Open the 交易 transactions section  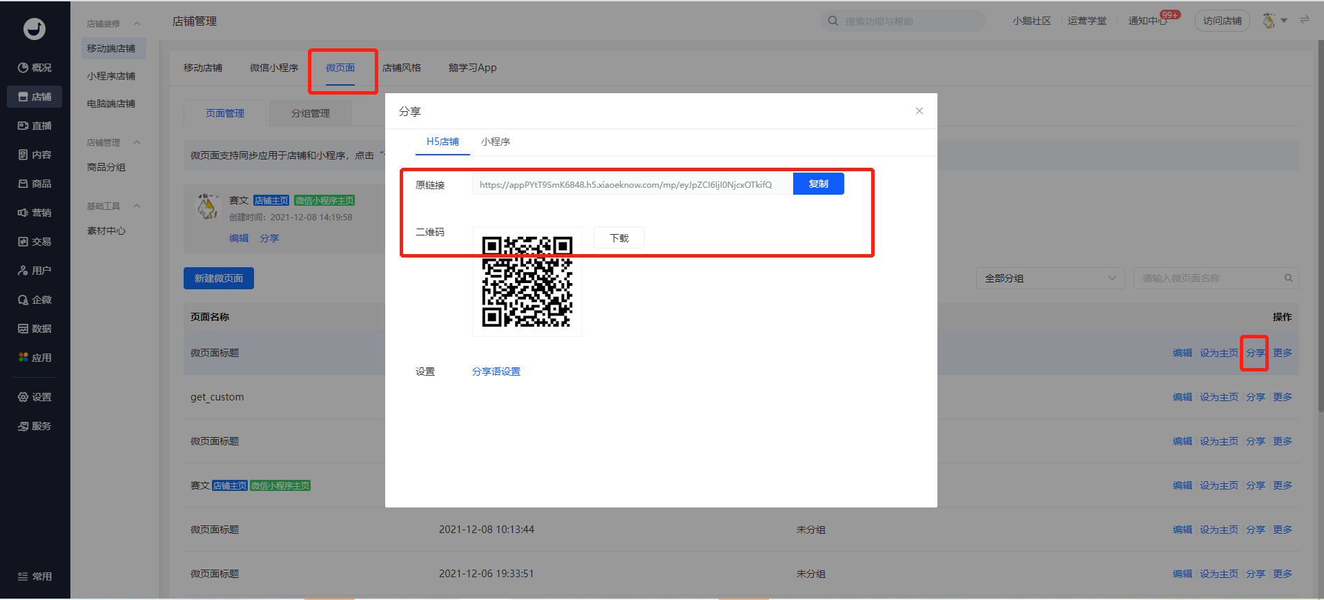(x=35, y=242)
